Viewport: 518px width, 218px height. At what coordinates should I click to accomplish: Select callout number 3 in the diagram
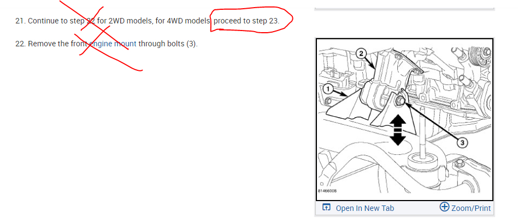pyautogui.click(x=462, y=143)
